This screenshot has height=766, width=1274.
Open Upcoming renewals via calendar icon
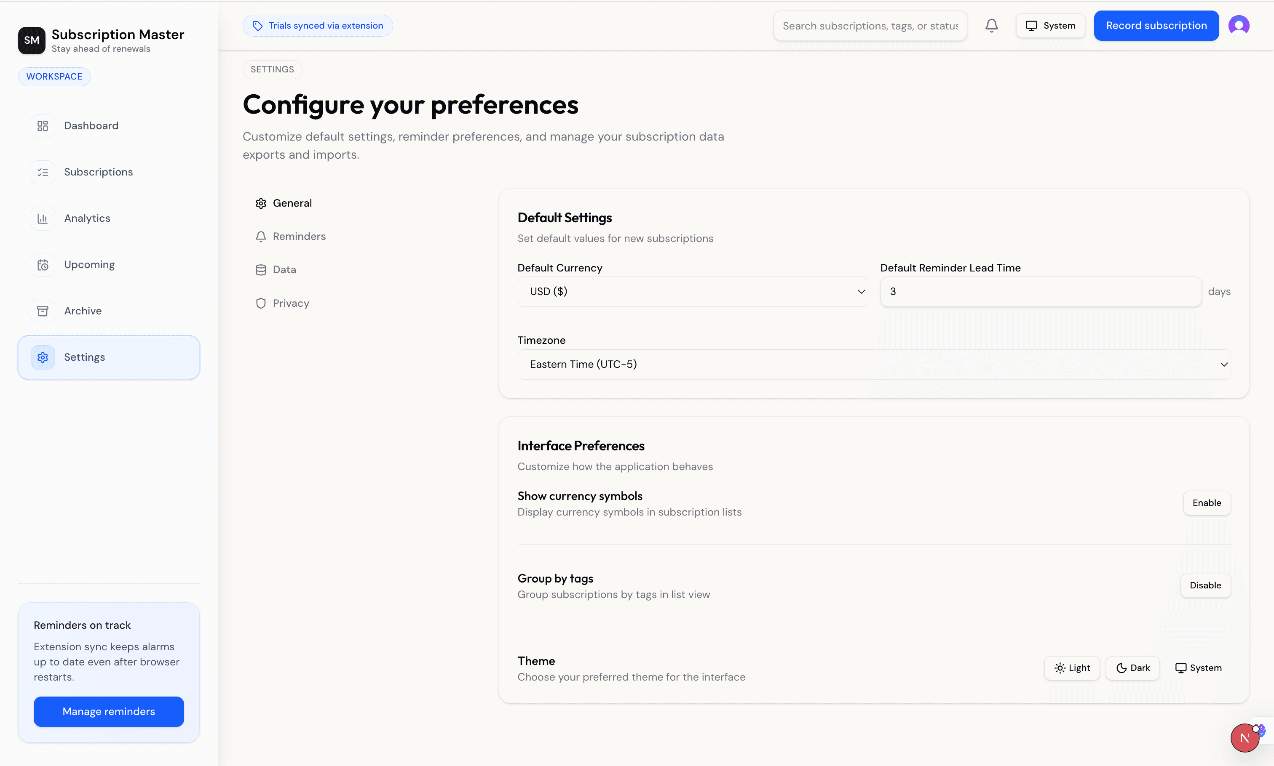(x=43, y=264)
